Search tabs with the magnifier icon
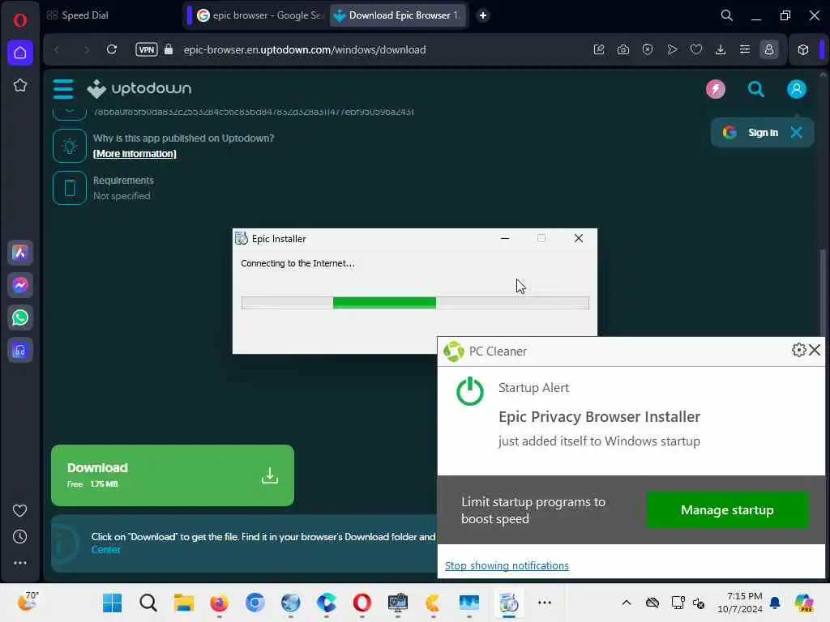Image resolution: width=830 pixels, height=622 pixels. click(x=727, y=15)
